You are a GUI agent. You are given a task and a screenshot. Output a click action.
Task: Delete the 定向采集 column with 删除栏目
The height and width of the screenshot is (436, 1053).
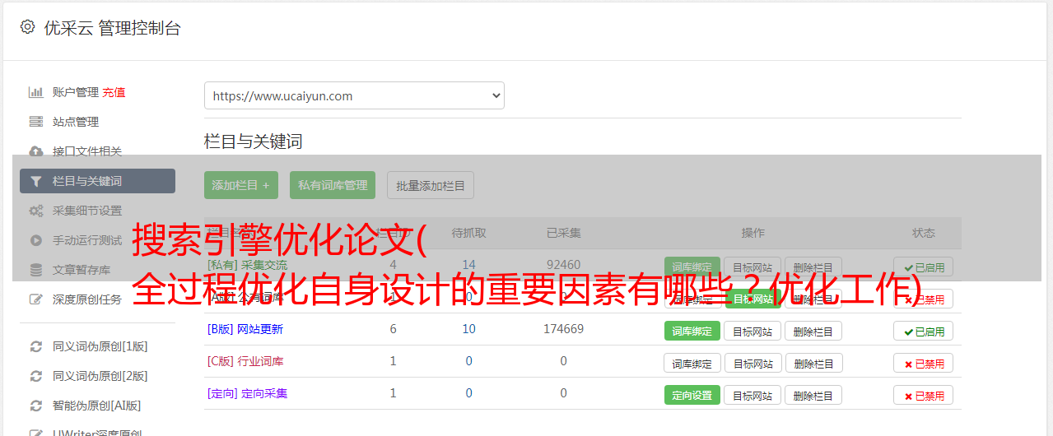tap(813, 395)
